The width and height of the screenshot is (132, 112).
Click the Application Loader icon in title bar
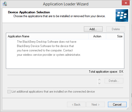[5, 4]
